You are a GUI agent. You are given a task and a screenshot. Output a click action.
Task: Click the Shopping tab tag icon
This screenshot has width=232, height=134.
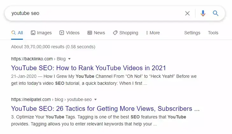115,33
